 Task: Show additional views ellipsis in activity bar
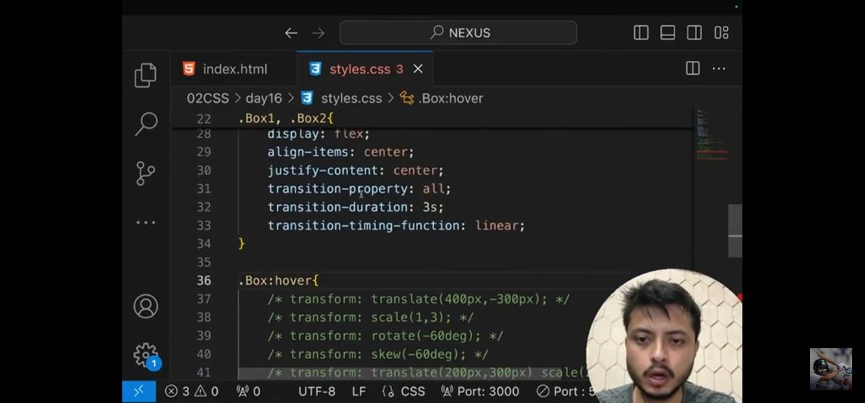point(146,222)
